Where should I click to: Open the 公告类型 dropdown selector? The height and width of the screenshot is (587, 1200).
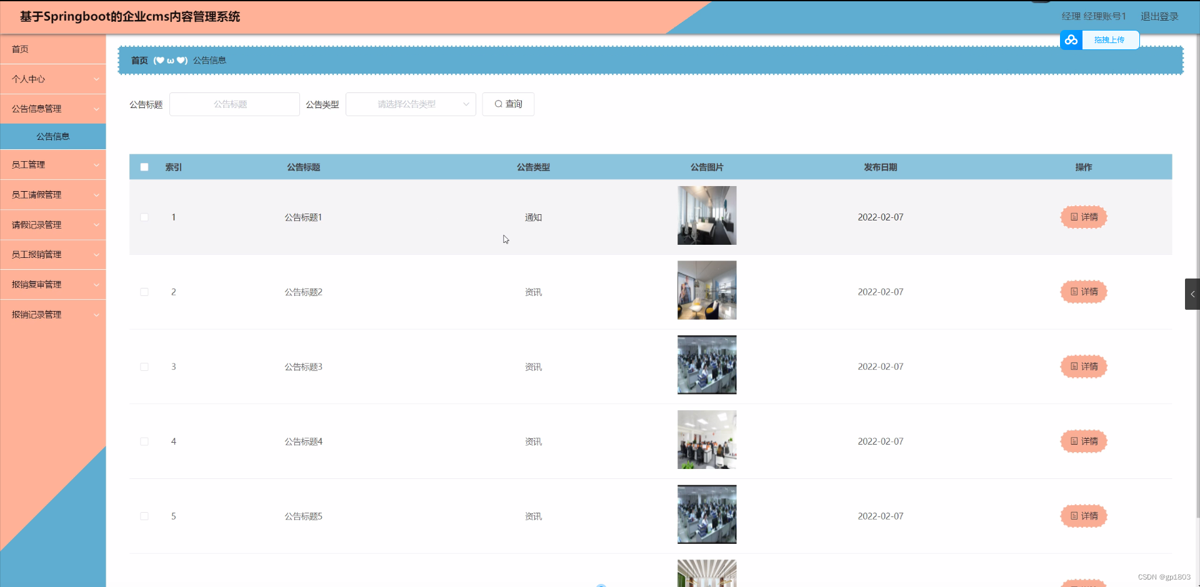point(411,104)
